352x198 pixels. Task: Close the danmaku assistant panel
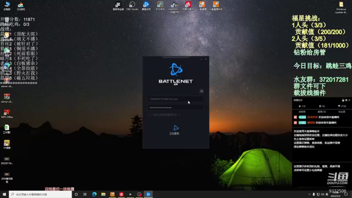click(x=349, y=100)
